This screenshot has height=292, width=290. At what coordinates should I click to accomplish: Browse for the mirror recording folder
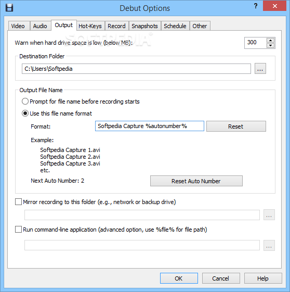[269, 215]
